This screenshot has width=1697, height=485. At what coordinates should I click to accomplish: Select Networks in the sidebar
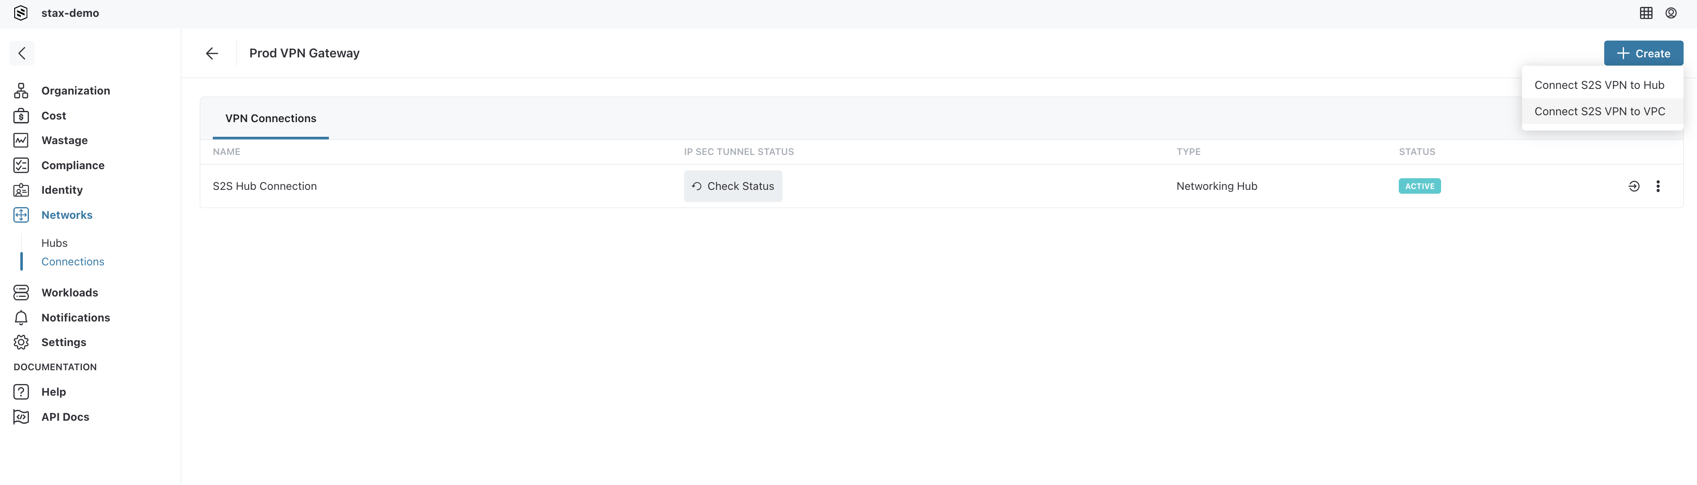(x=66, y=215)
